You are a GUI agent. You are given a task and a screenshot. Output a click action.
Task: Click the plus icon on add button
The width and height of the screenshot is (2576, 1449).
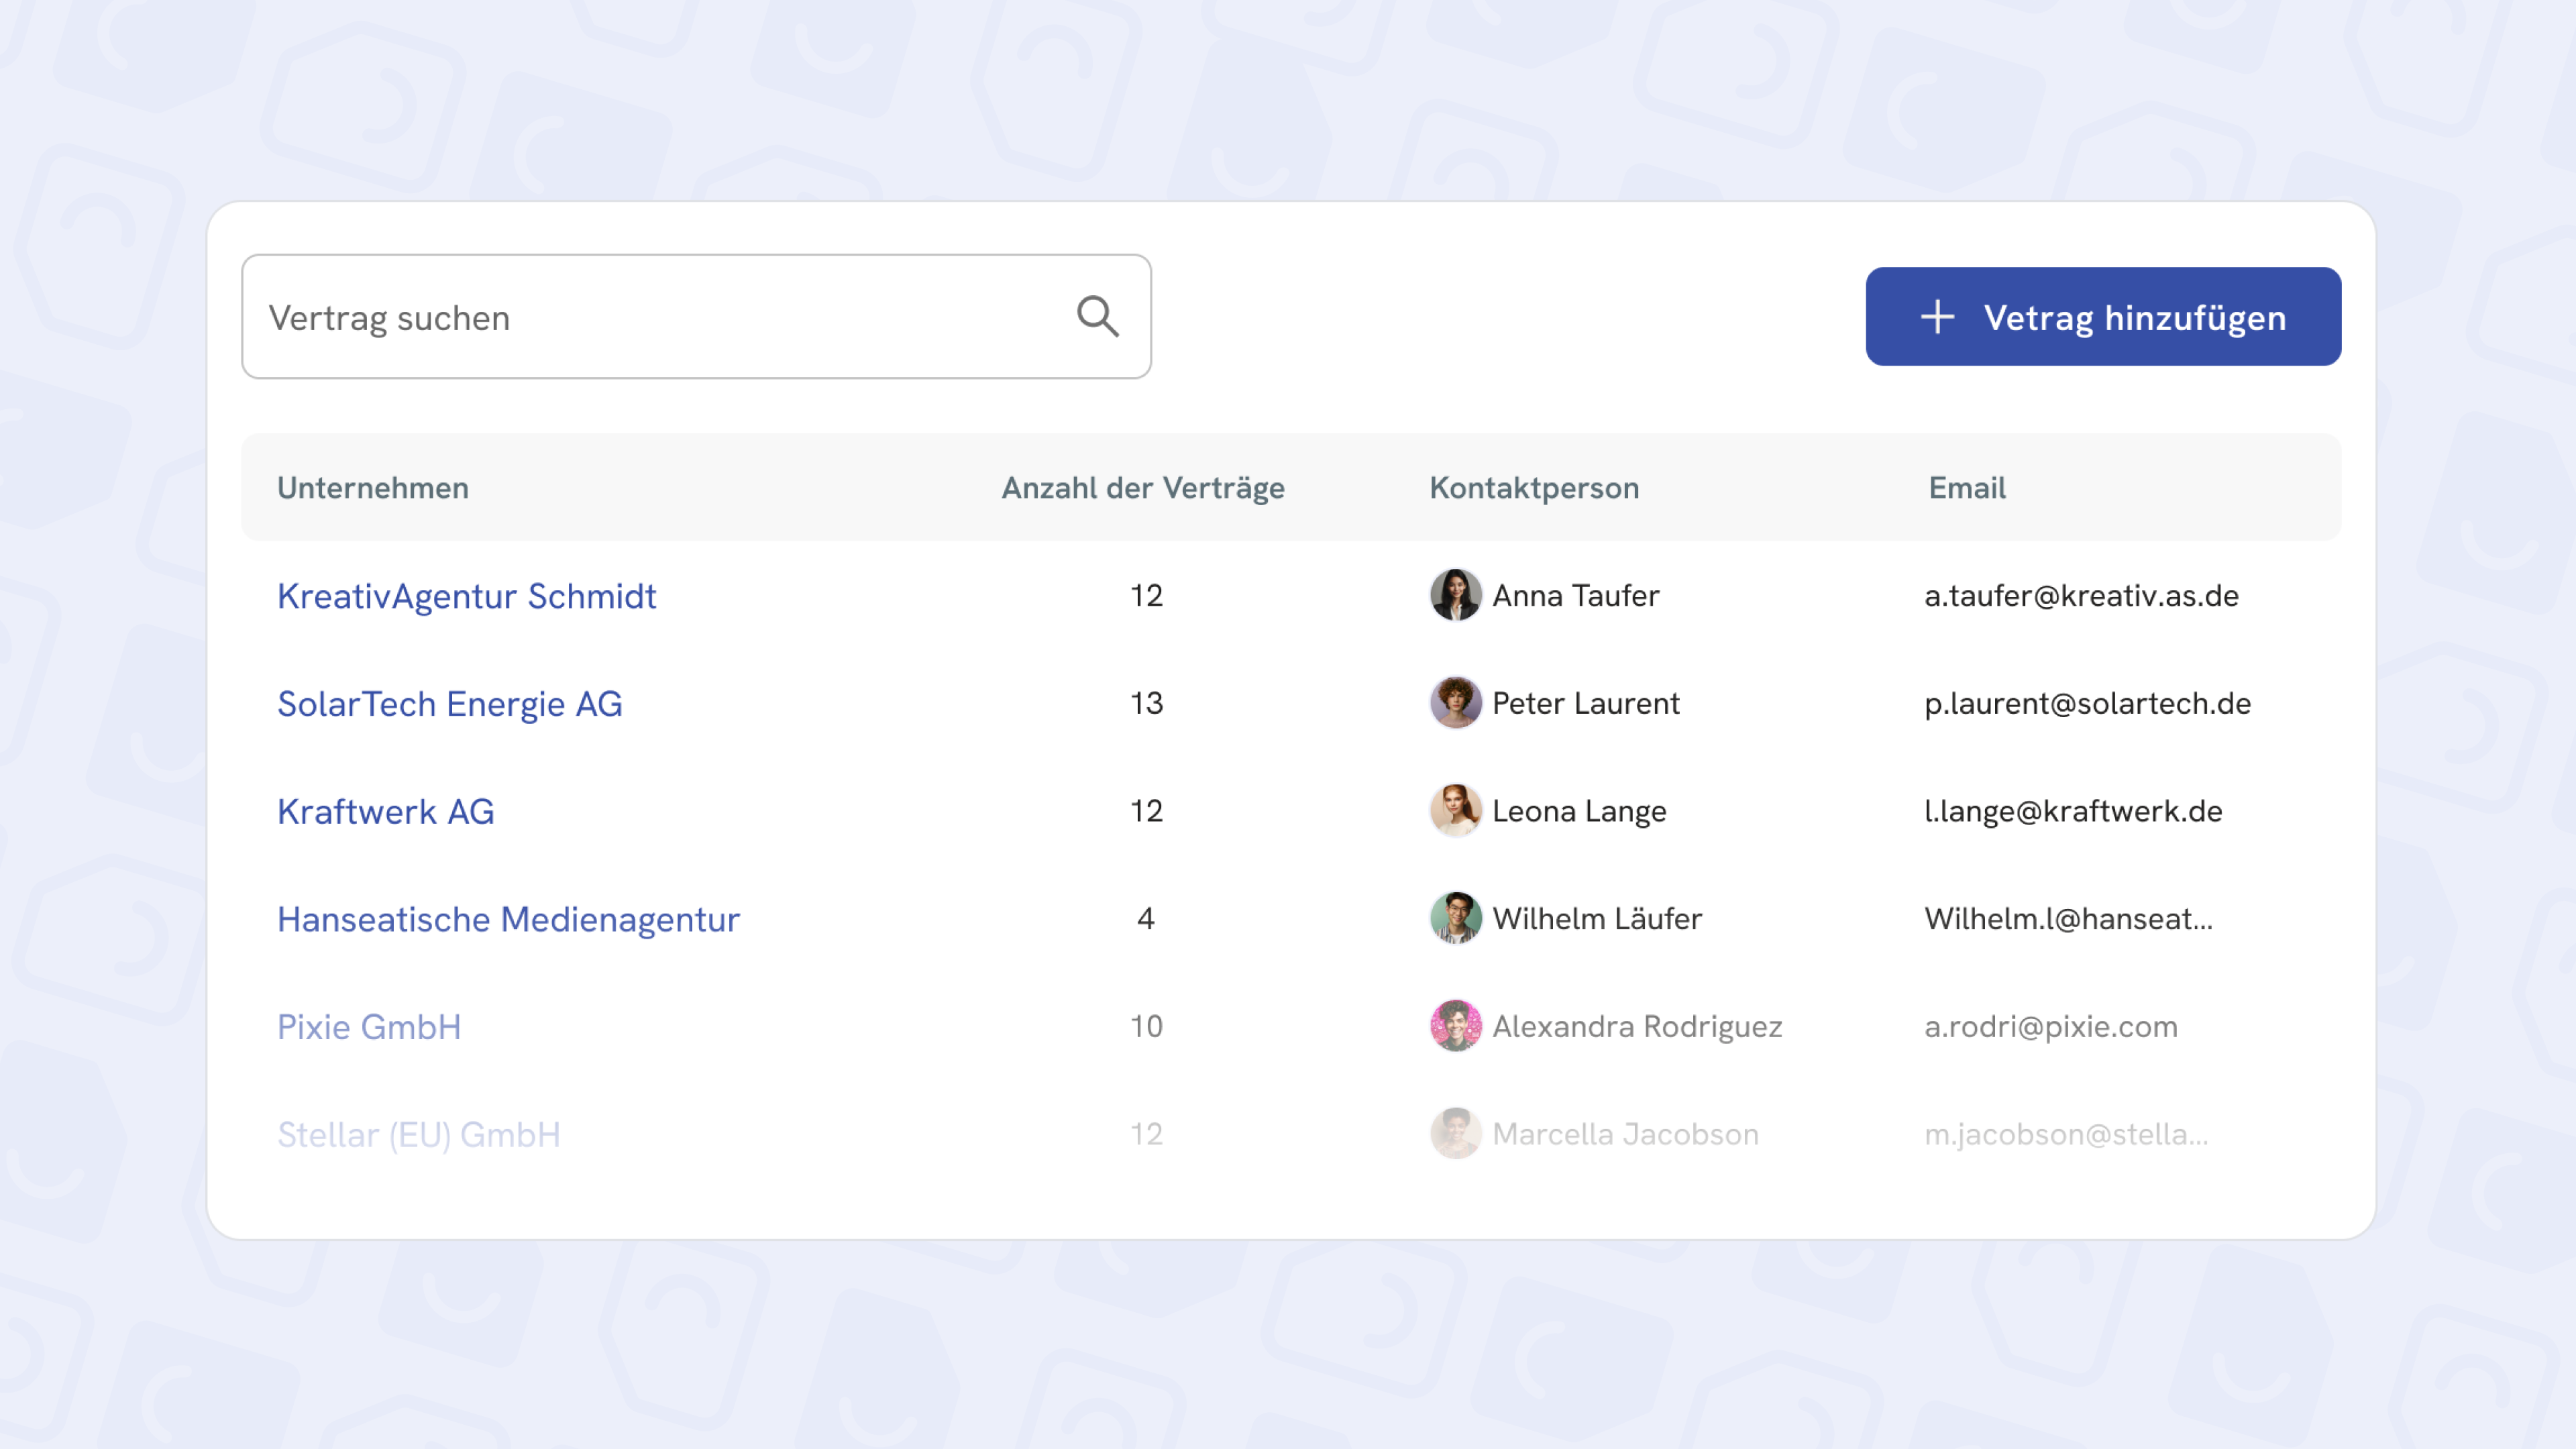point(1937,317)
